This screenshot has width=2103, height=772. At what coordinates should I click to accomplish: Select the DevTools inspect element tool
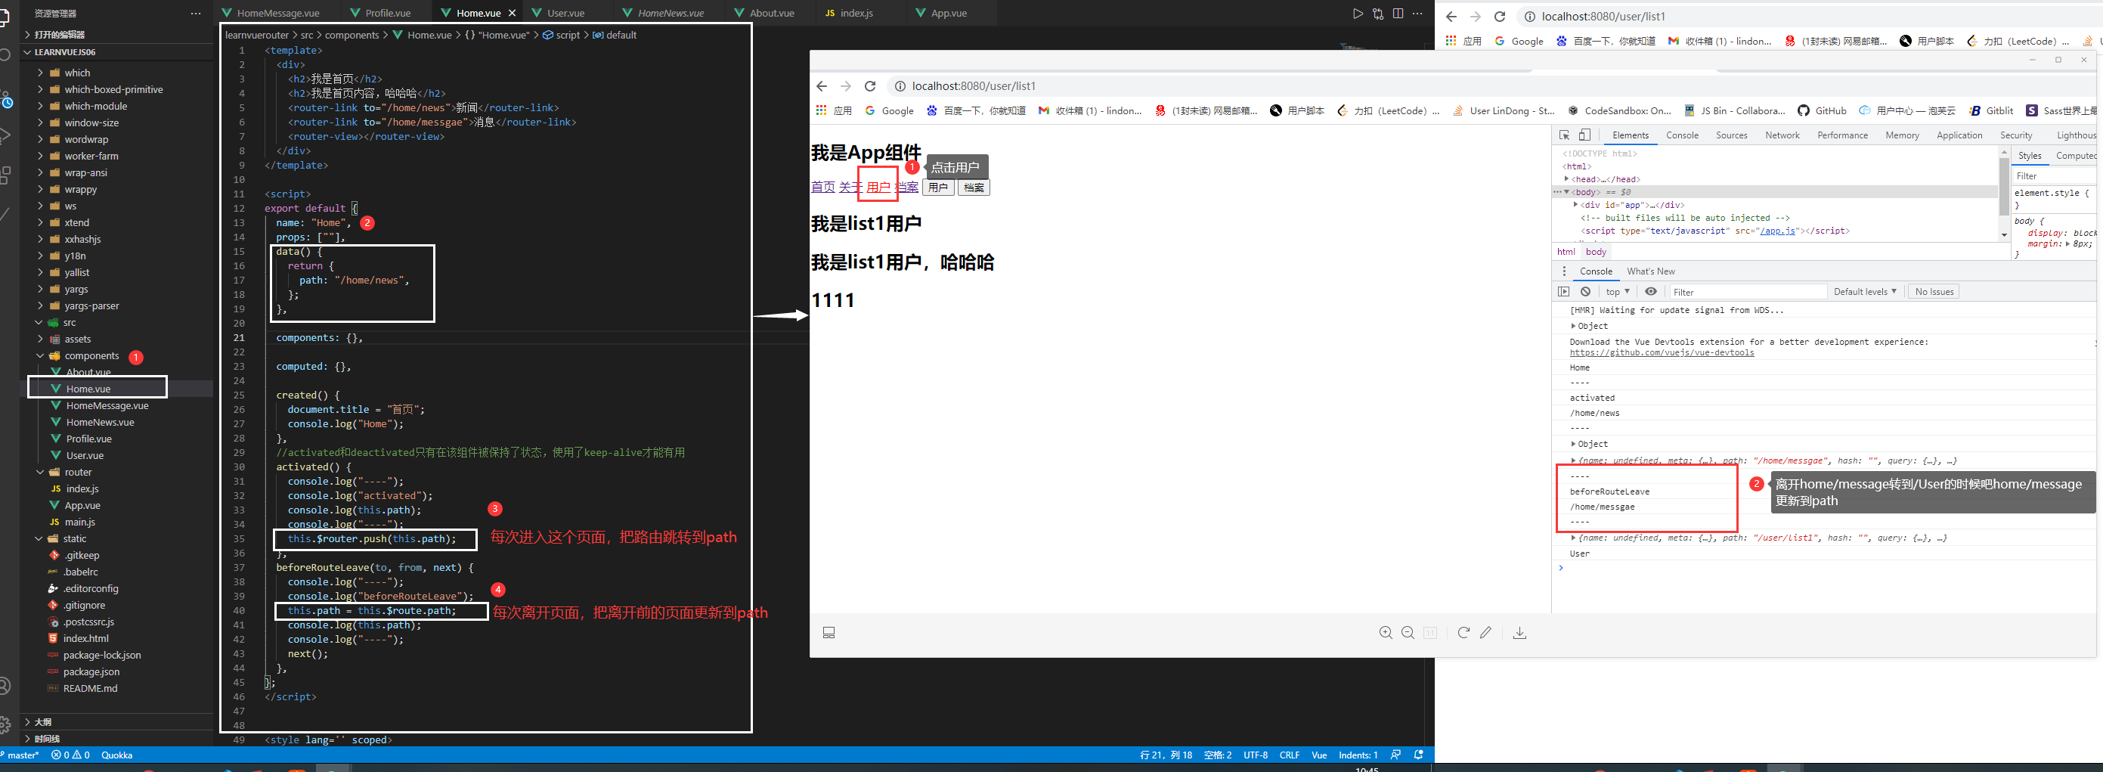pos(1564,135)
